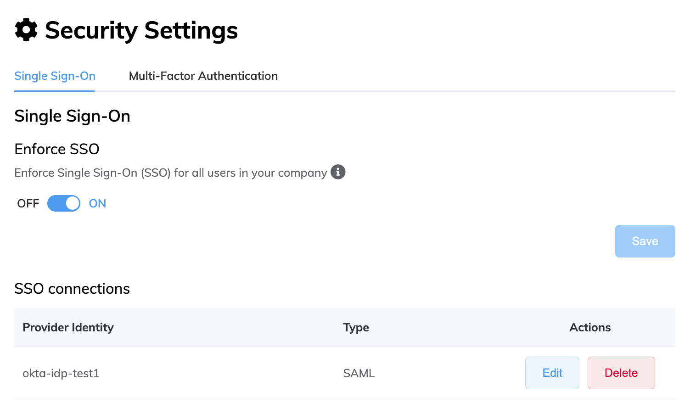Click the Save button

(645, 241)
